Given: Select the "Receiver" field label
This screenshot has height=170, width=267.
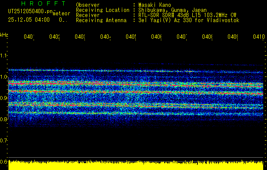Looking at the screenshot, I should click(88, 15).
